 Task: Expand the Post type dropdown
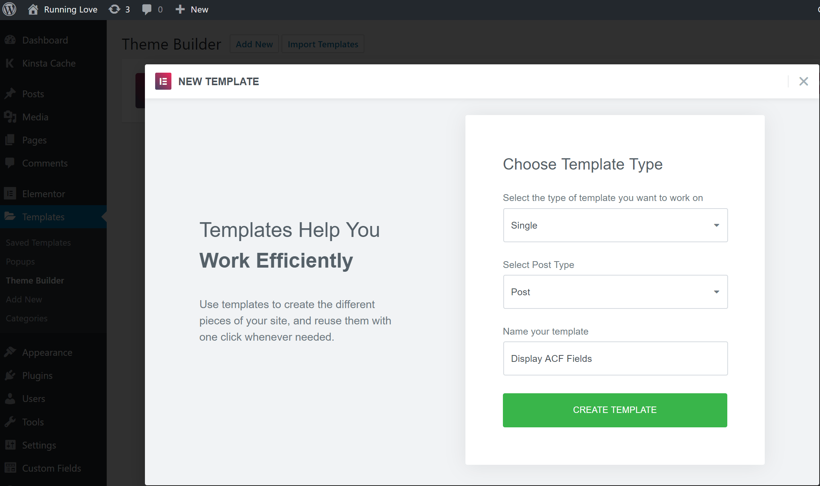coord(614,291)
